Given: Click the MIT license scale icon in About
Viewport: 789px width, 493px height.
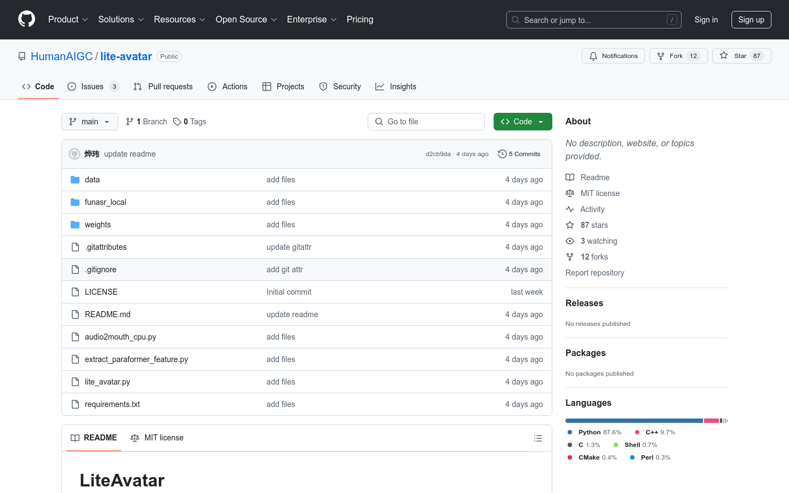Looking at the screenshot, I should point(570,193).
